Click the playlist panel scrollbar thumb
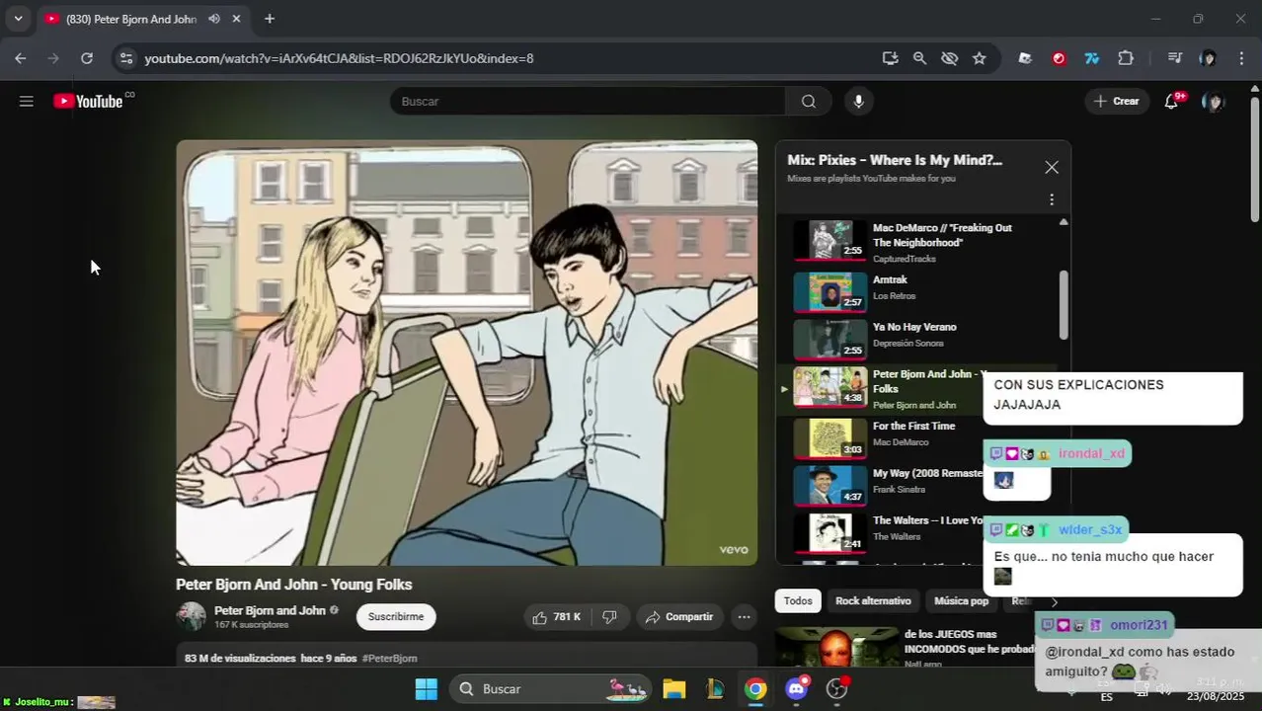Viewport: 1262px width, 711px height. point(1064,304)
